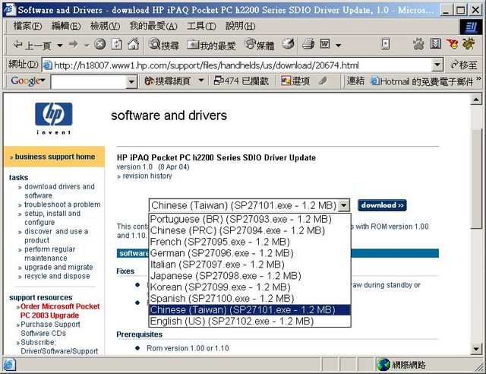Expand the Links bar overflow chevron
This screenshot has height=374, width=486.
pos(478,78)
